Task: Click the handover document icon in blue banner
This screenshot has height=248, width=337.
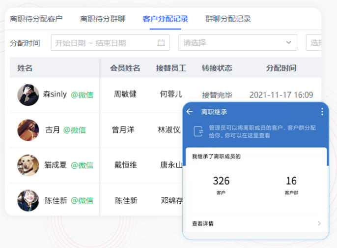Action: [198, 131]
